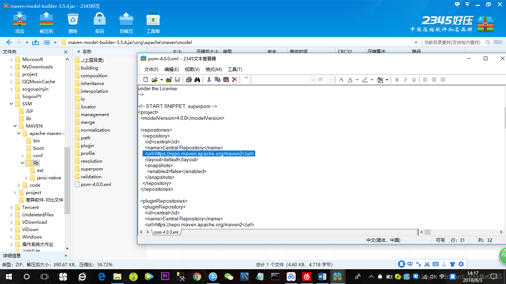The image size is (506, 284).
Task: Click the Save diskette icon in text viewer
Action: point(177,80)
